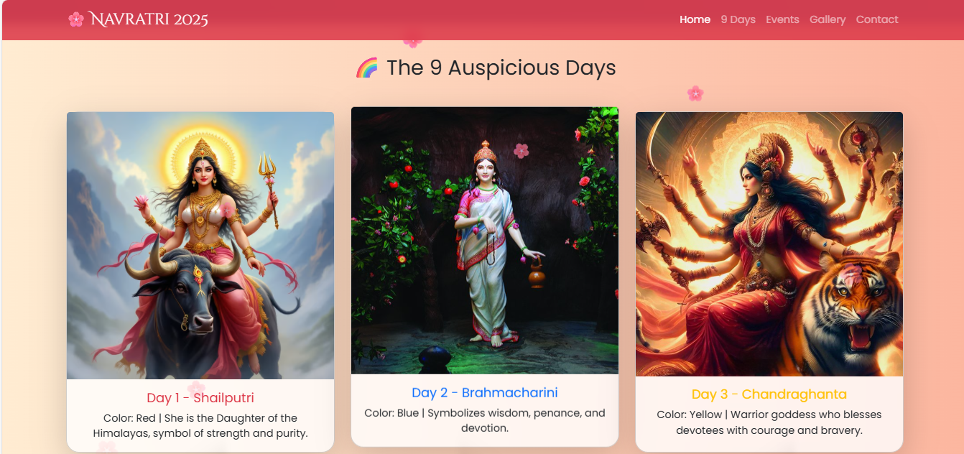Viewport: 964px width, 454px height.
Task: Click the rainbow emoji in the section heading
Action: tap(367, 68)
